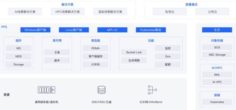Click the 高可用 group heading
The width and height of the screenshot is (236, 110).
click(x=57, y=41)
